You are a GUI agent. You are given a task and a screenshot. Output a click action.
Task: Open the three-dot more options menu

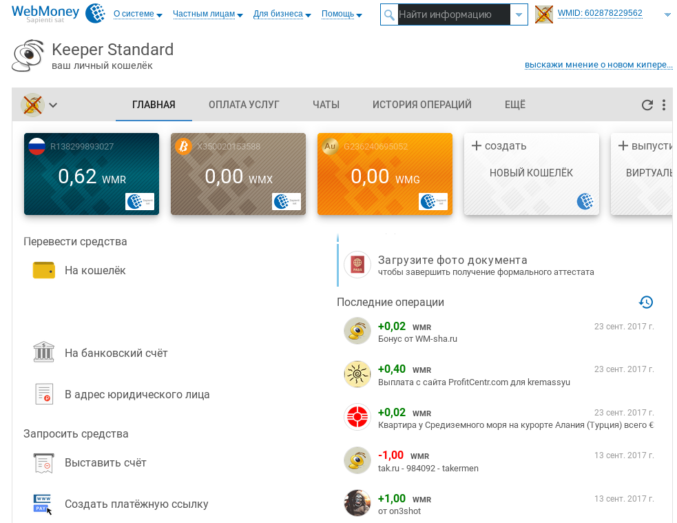tap(664, 105)
